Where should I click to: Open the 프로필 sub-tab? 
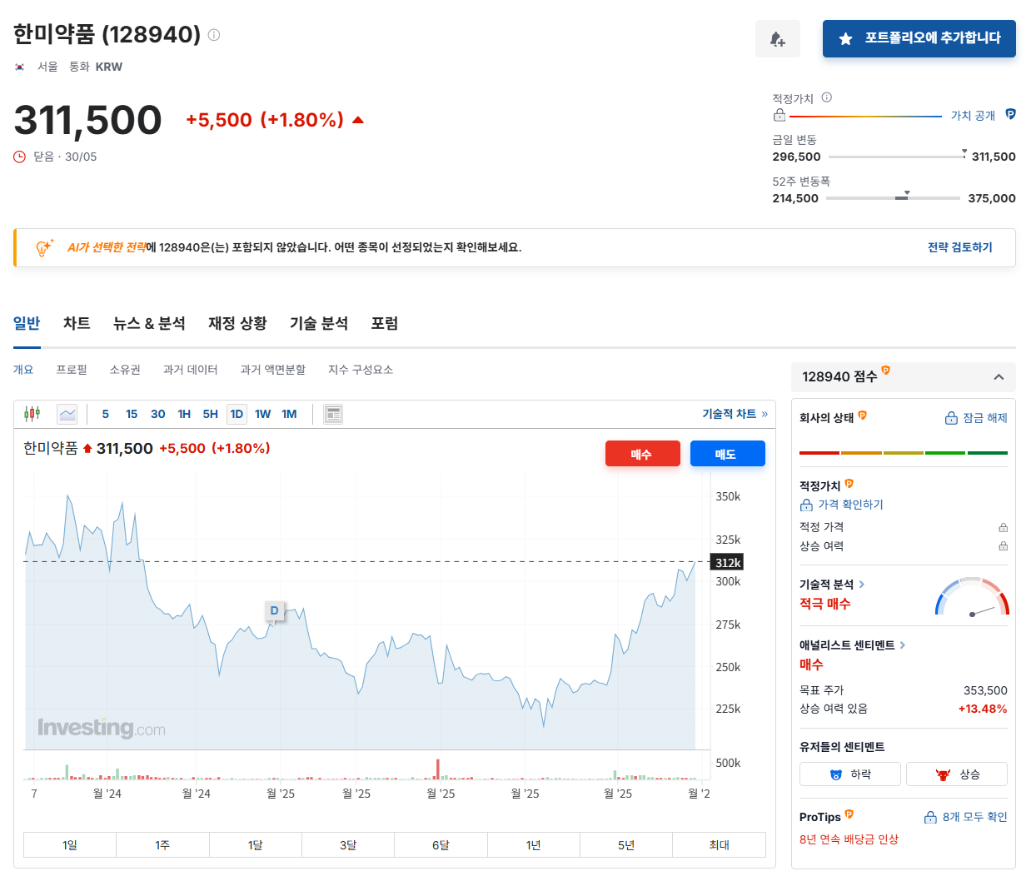[72, 370]
